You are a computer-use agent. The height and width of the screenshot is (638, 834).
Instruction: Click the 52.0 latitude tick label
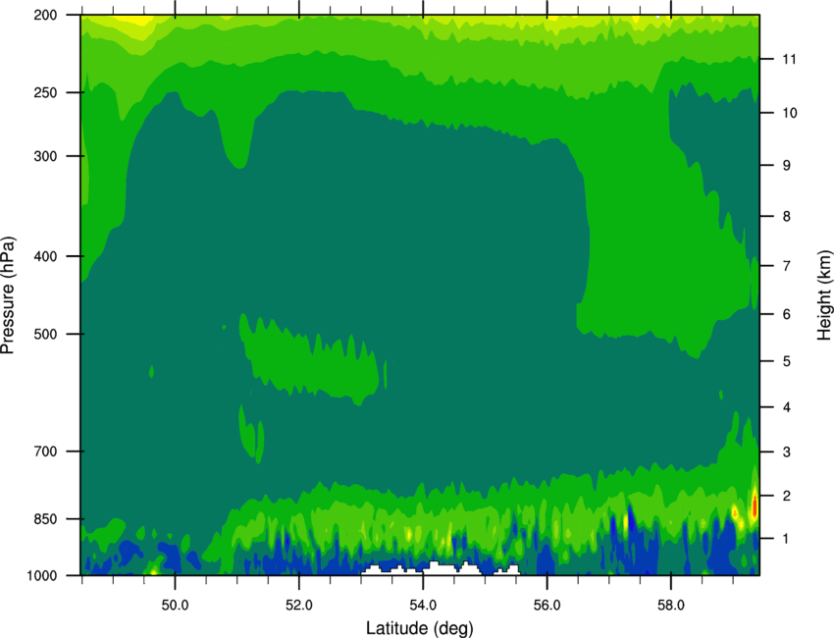299,606
